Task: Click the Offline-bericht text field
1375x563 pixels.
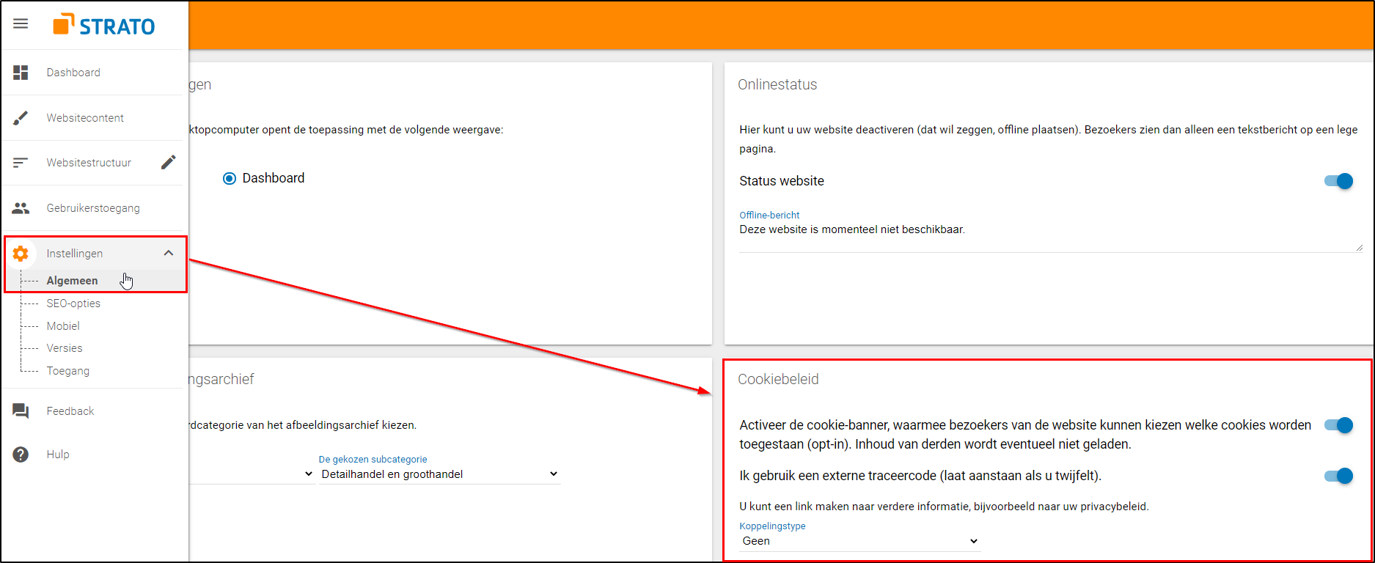Action: (1050, 237)
